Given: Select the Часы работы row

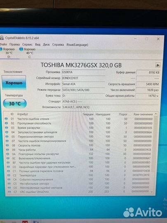Looking at the screenshot, I should click(x=79, y=149).
